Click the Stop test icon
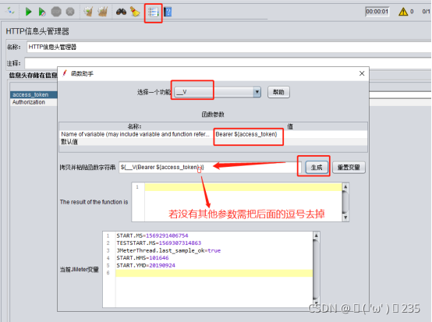Screen dimensions: 432x322 coord(56,12)
